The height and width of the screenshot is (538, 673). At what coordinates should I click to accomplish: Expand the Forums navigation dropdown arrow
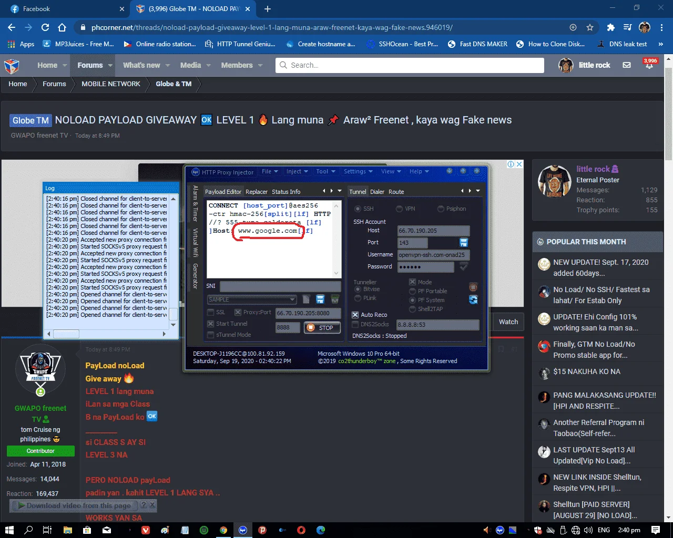tap(110, 65)
